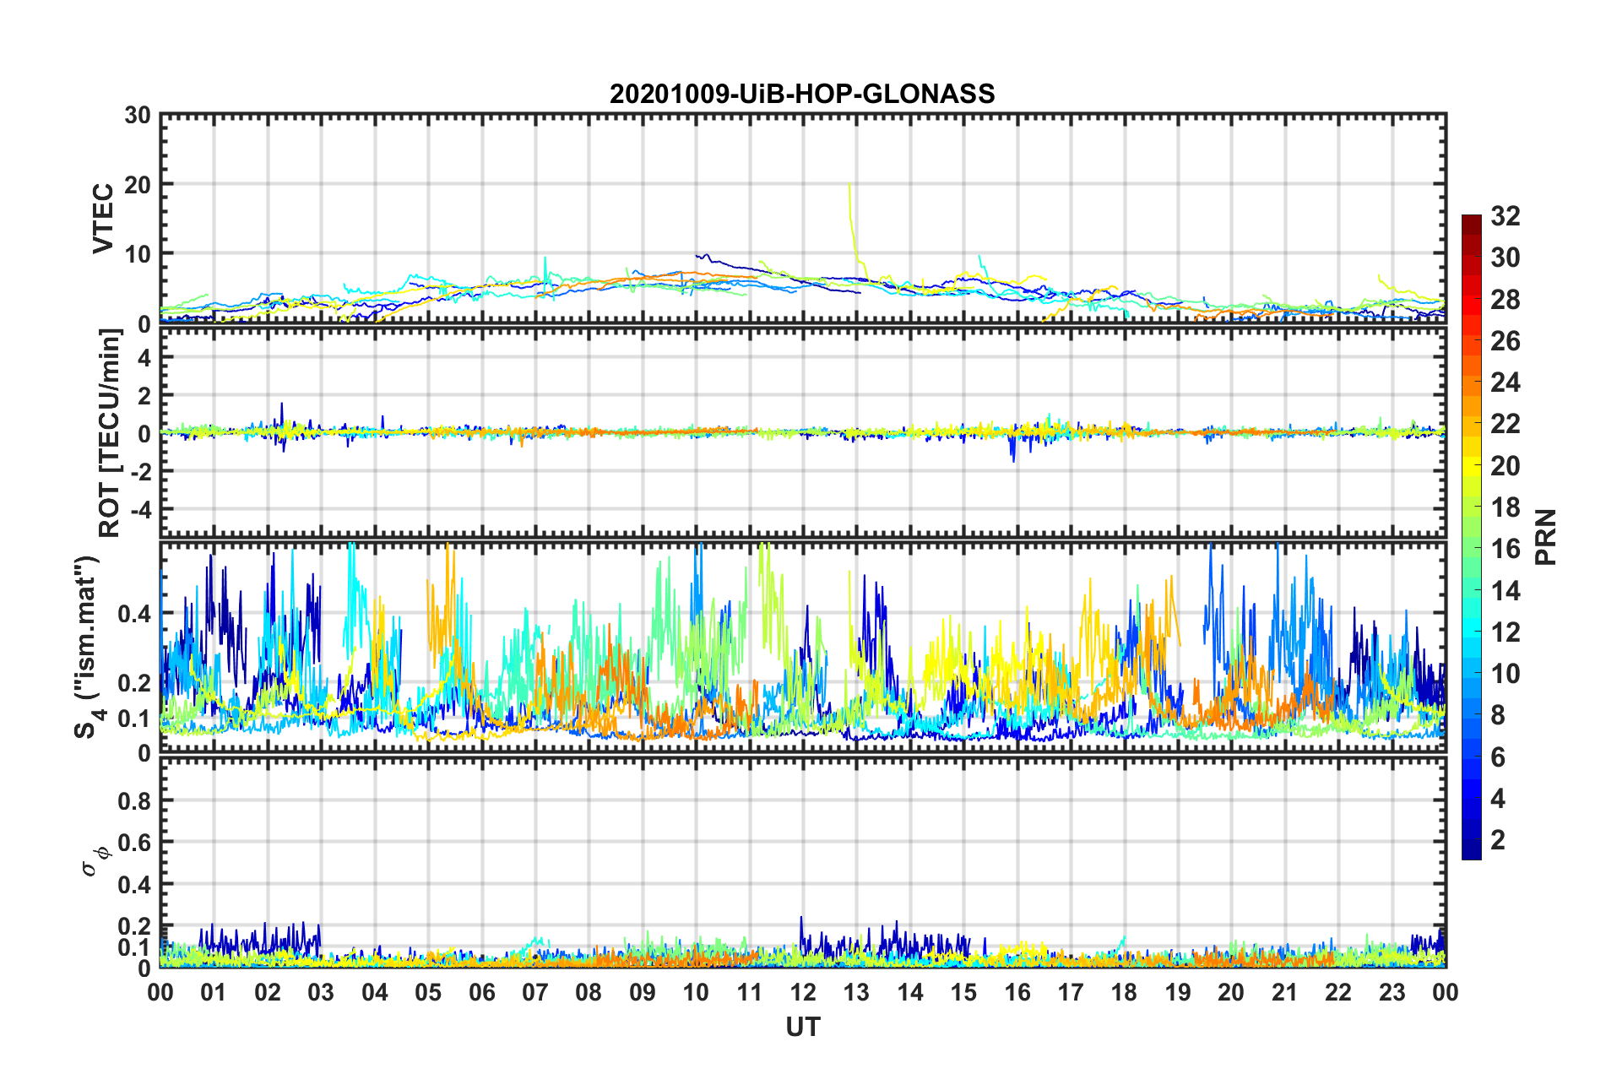The width and height of the screenshot is (1606, 1074).
Task: Click the plot title 20201009-UiB-HOP-GLONASS
Action: pos(802,94)
